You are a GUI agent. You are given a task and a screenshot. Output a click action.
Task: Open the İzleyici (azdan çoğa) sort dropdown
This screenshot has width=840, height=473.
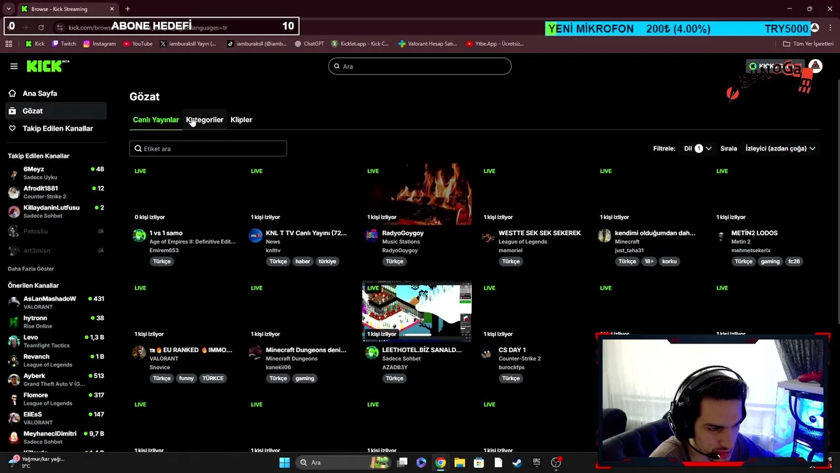pyautogui.click(x=780, y=148)
